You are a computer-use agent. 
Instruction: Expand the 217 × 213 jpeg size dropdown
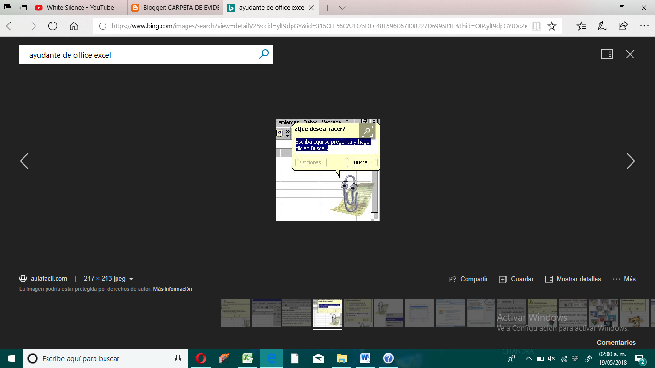click(x=108, y=279)
